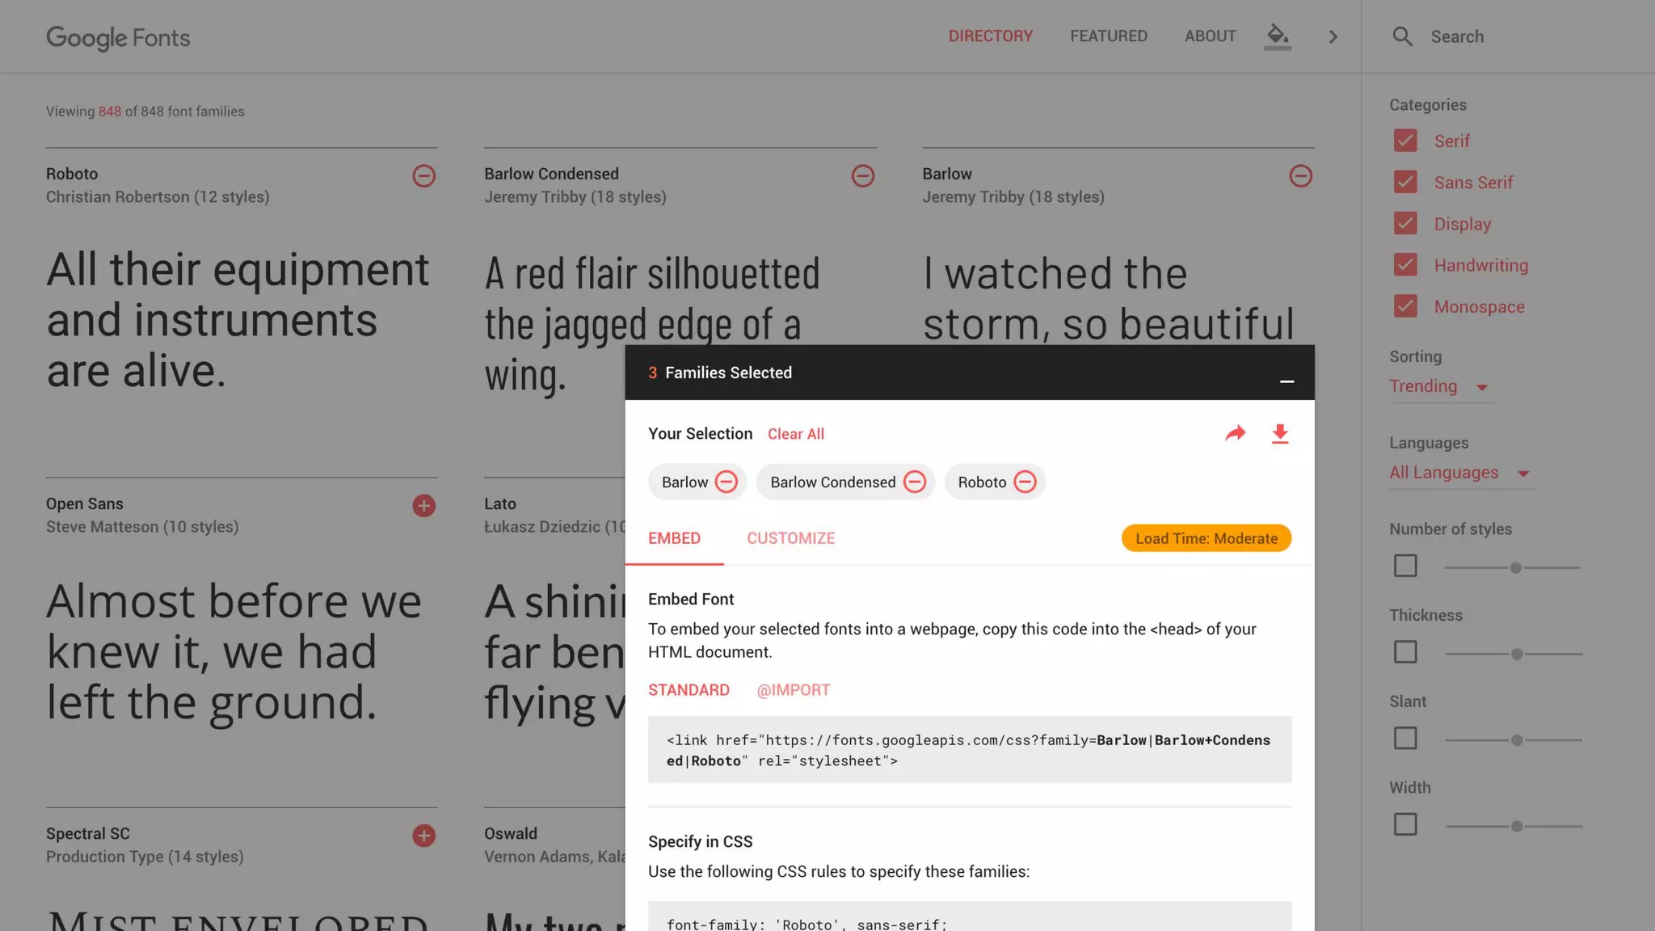The height and width of the screenshot is (931, 1655).
Task: Uncheck the Serif category
Action: coord(1405,141)
